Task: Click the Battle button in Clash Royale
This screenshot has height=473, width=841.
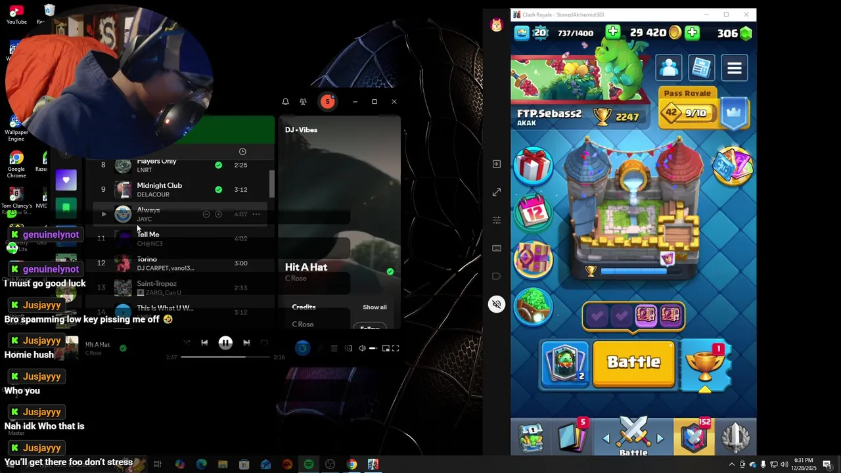Action: [634, 363]
